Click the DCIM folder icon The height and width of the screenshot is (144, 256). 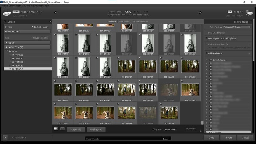(10, 51)
